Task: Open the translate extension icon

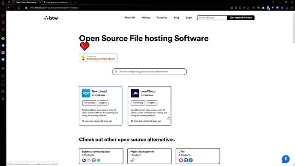Action: click(x=268, y=8)
